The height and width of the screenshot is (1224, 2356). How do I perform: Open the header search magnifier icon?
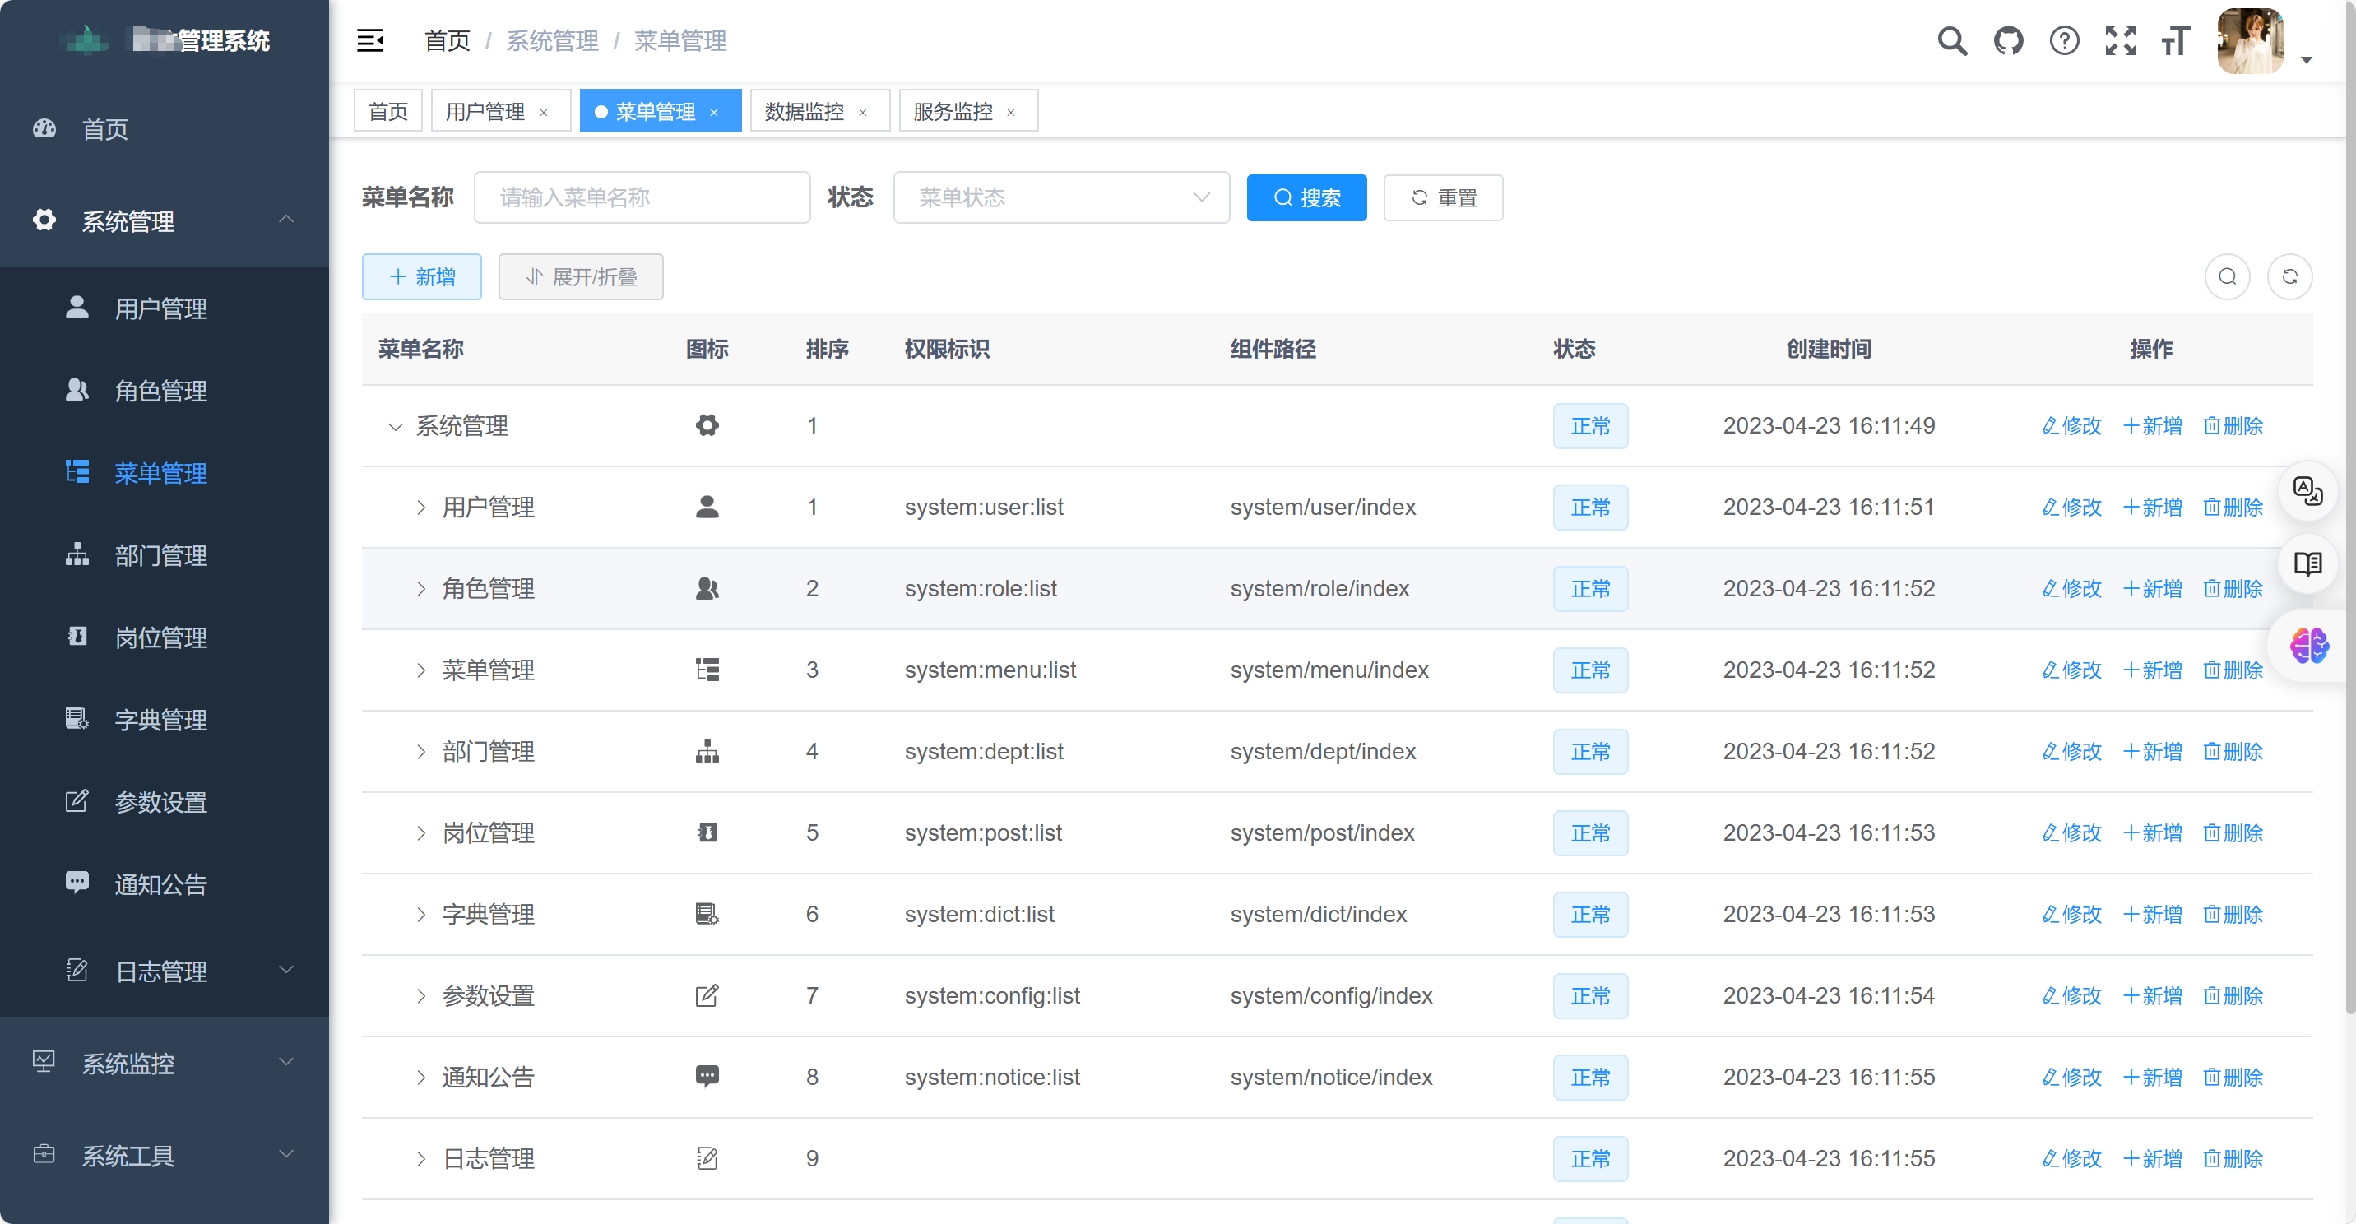pyautogui.click(x=1952, y=40)
